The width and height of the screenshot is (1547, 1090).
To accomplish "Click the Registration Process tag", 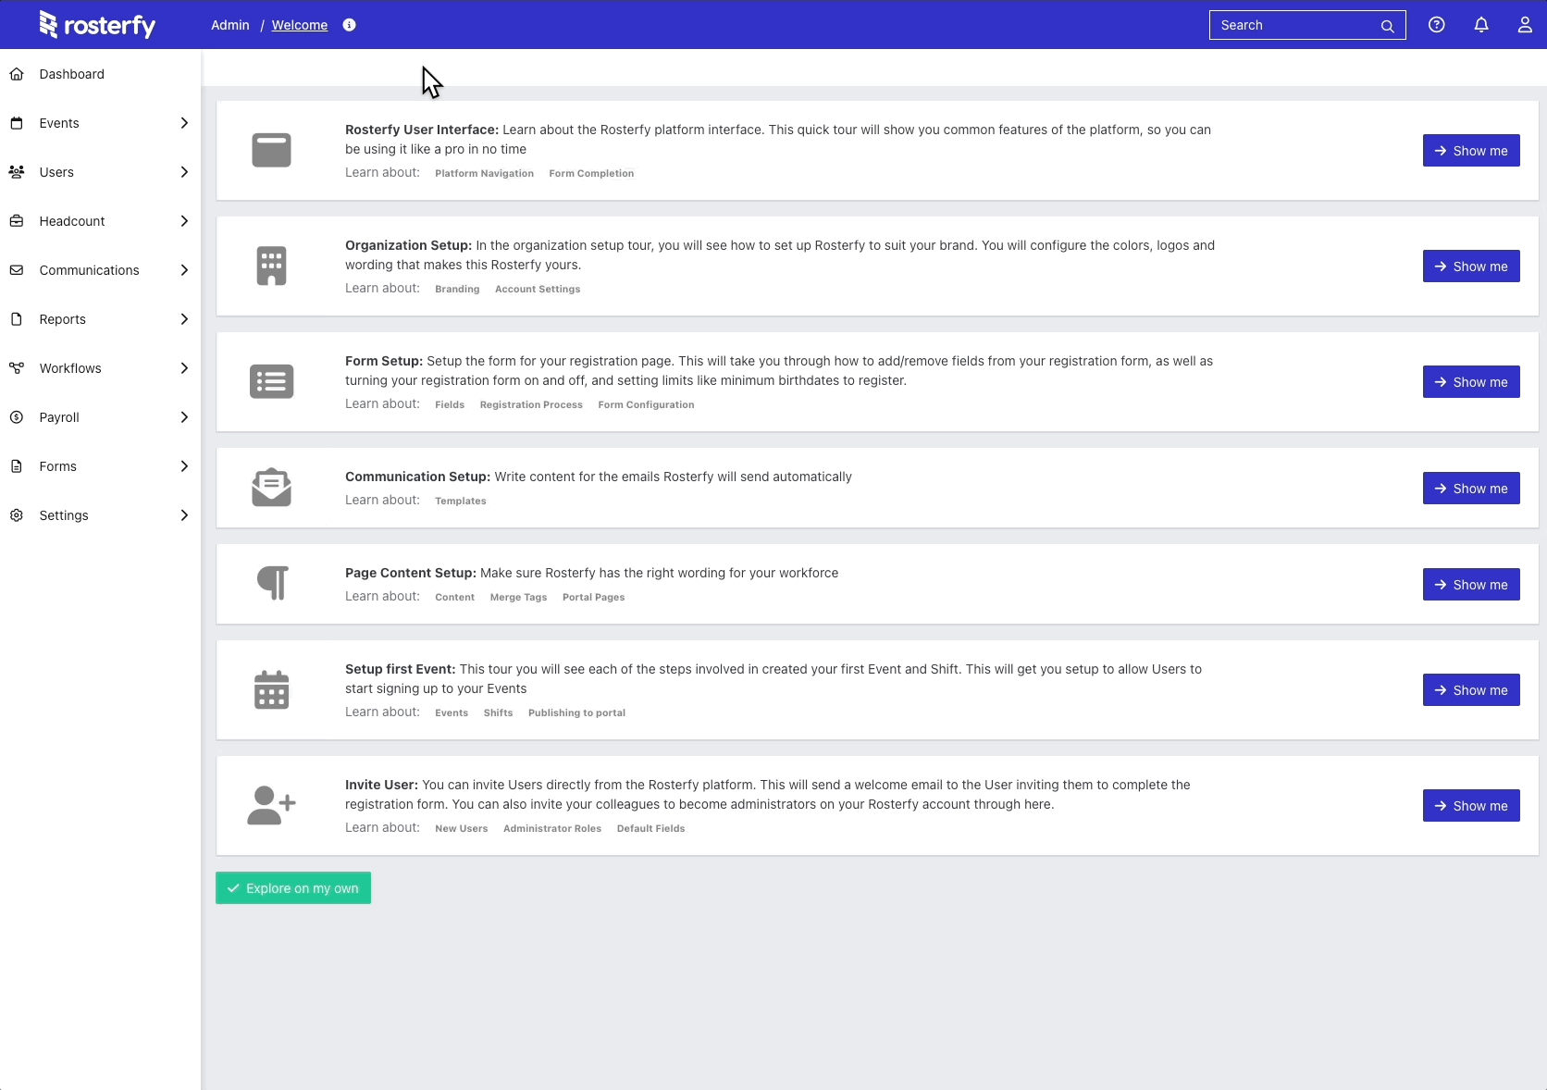I will click(531, 405).
